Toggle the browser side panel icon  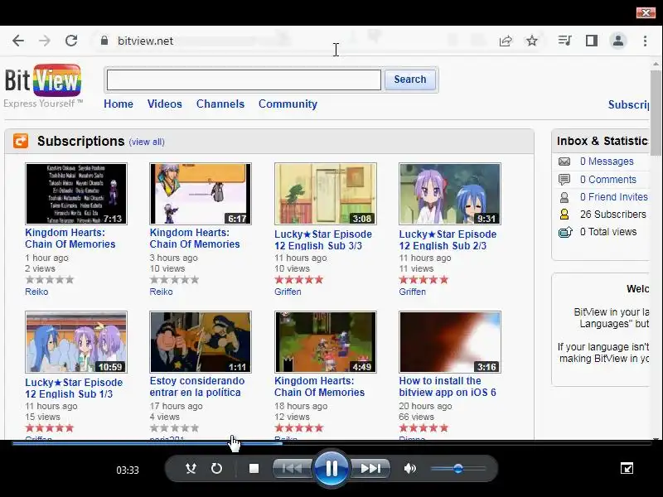592,41
